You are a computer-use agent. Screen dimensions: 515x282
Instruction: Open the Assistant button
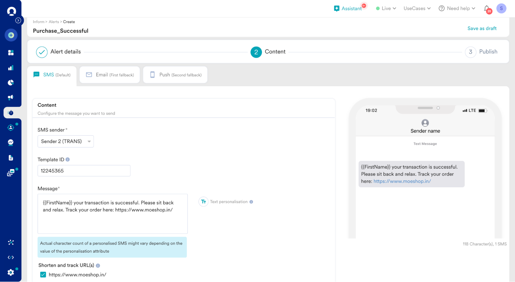(348, 8)
